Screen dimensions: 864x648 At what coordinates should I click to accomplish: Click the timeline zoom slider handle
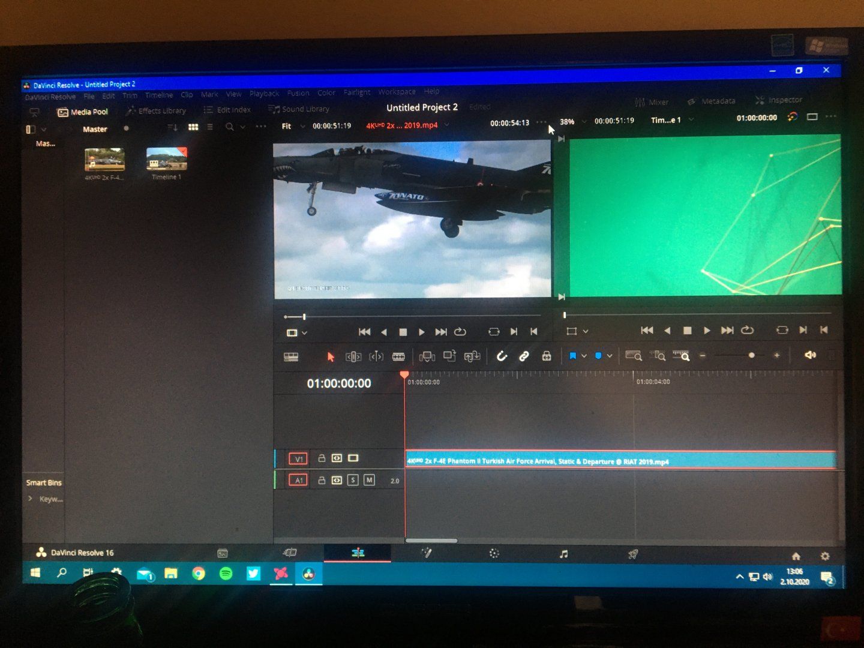(x=751, y=355)
